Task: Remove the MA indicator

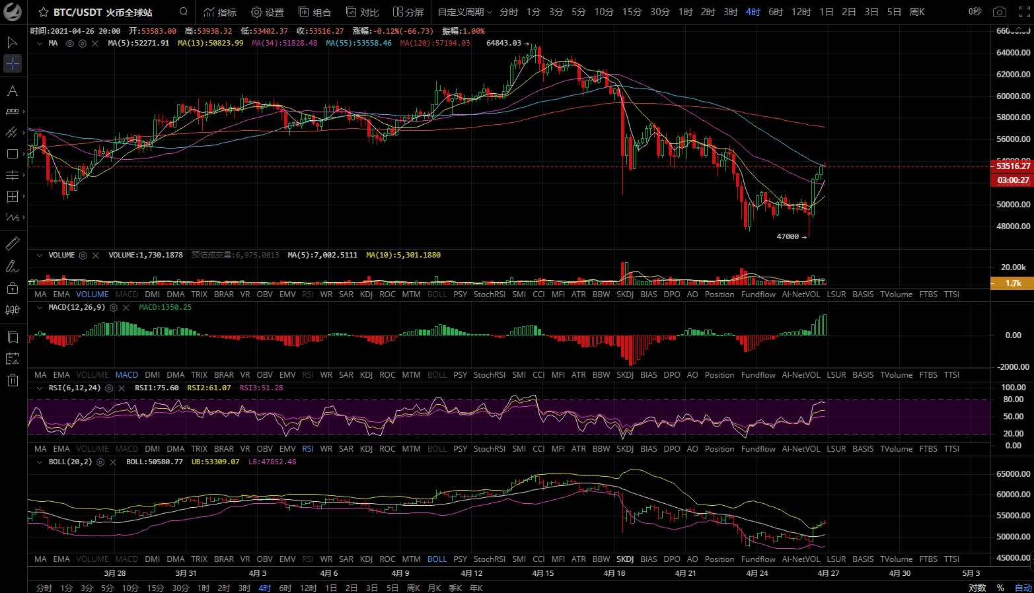Action: click(x=95, y=43)
